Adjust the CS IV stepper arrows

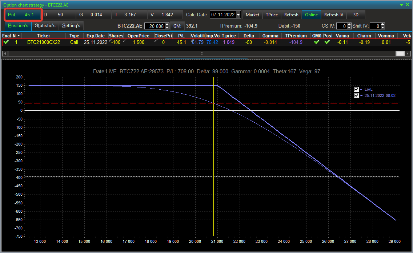click(349, 26)
